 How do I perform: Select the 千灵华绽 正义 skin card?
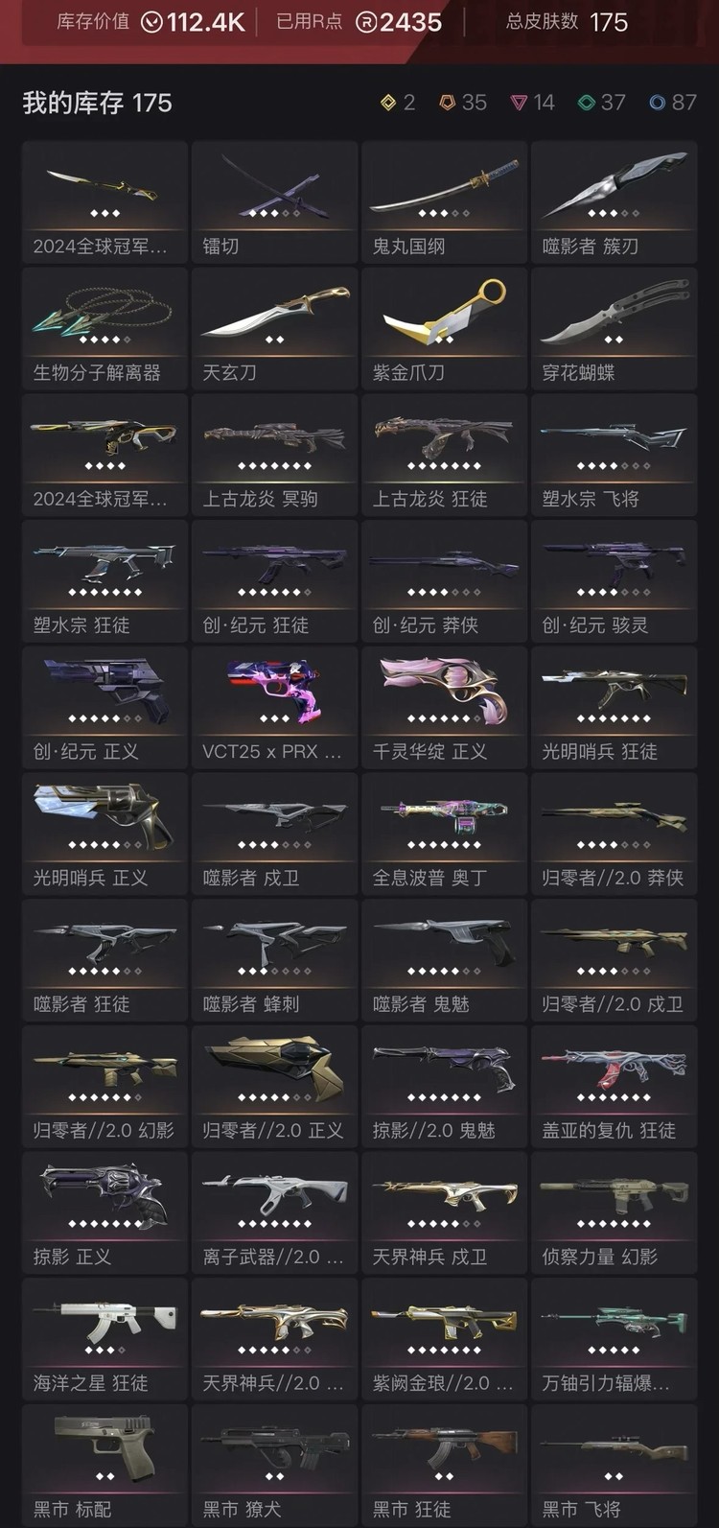(x=445, y=708)
